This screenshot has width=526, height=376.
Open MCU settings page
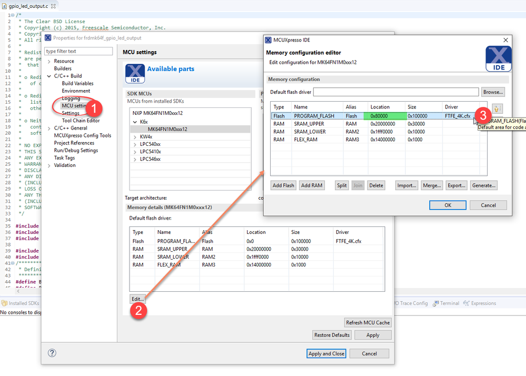click(74, 105)
